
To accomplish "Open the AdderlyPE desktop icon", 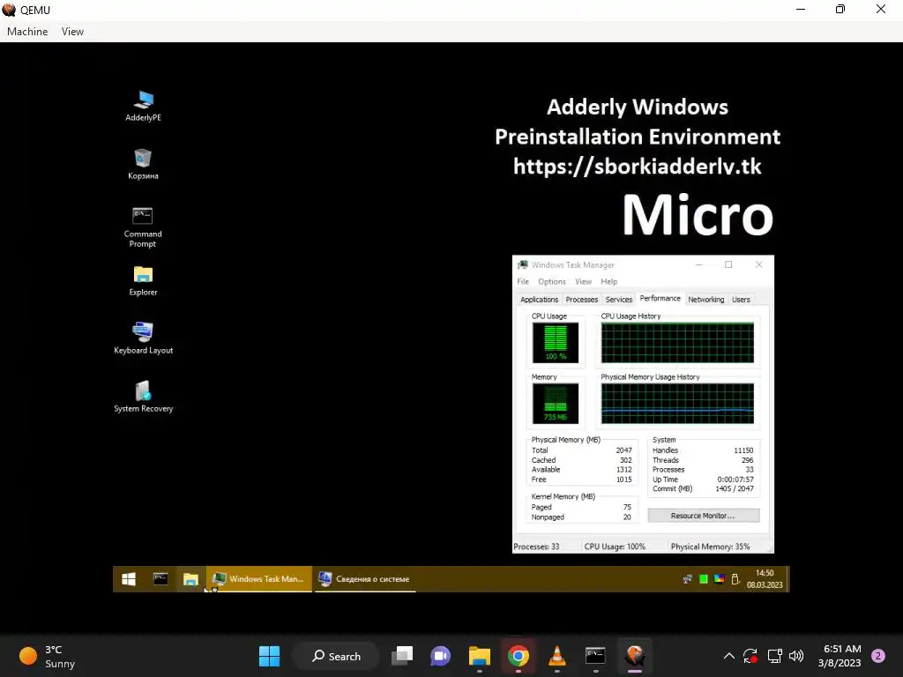I will [x=143, y=106].
